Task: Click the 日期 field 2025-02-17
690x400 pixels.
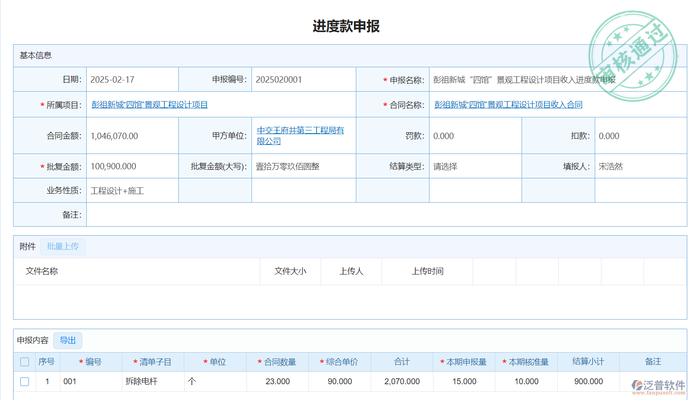Action: [112, 80]
